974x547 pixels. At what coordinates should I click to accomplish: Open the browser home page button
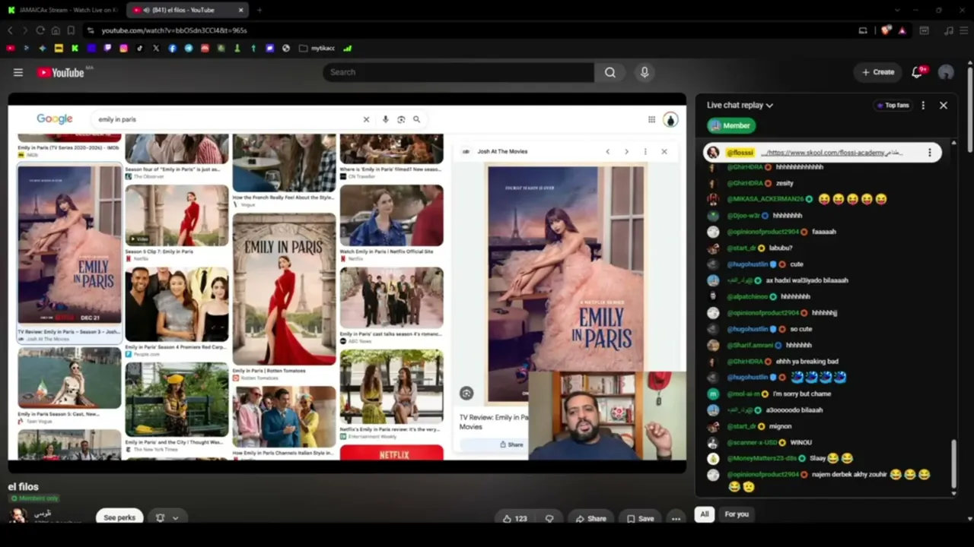[56, 30]
